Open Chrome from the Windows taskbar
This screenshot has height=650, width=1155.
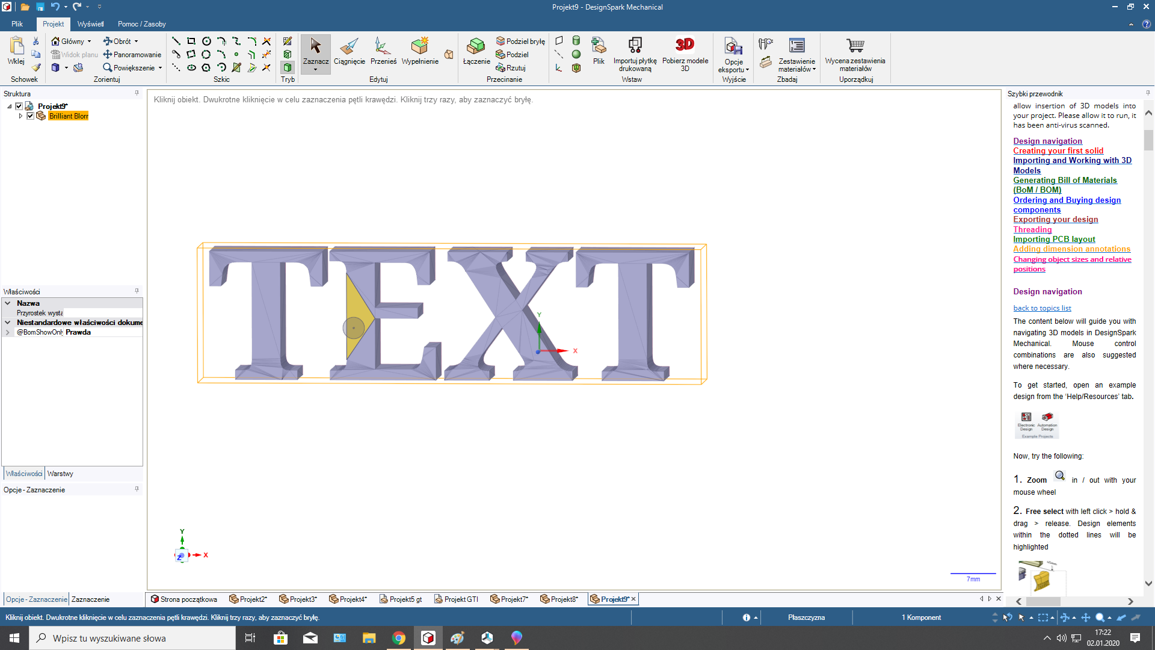[x=398, y=638]
